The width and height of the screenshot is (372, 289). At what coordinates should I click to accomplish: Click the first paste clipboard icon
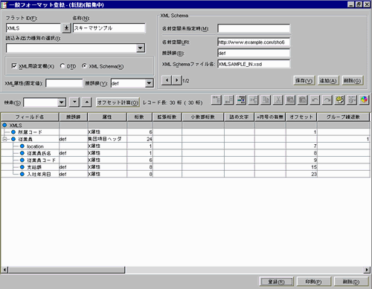coord(290,100)
